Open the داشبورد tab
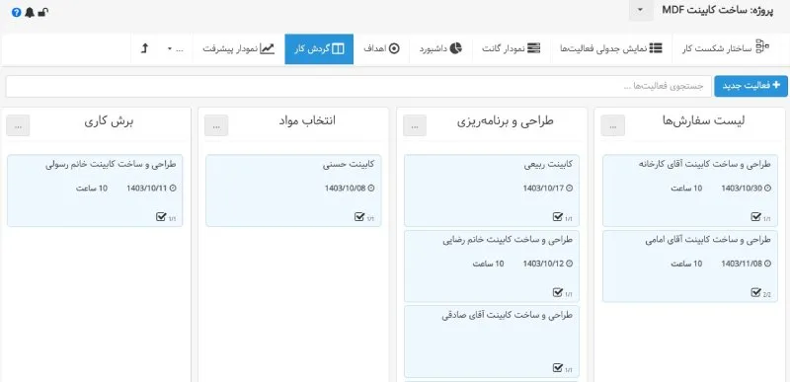790x382 pixels. [x=440, y=48]
